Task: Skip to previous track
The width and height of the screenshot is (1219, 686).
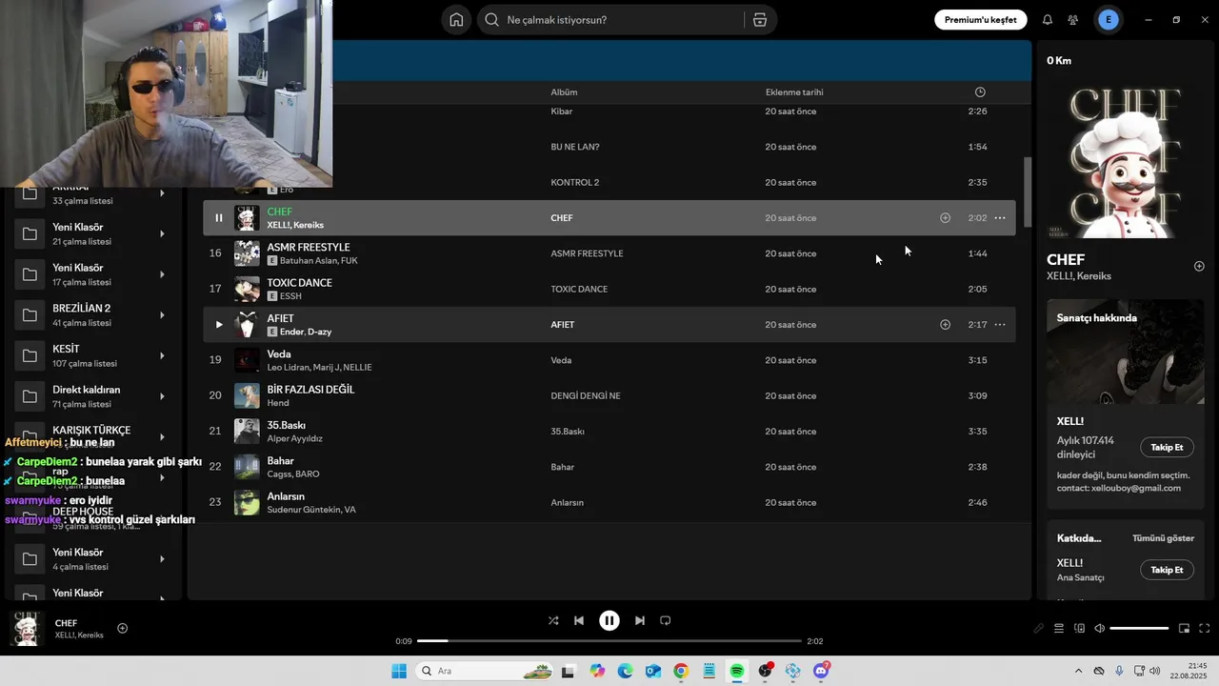Action: coord(579,621)
